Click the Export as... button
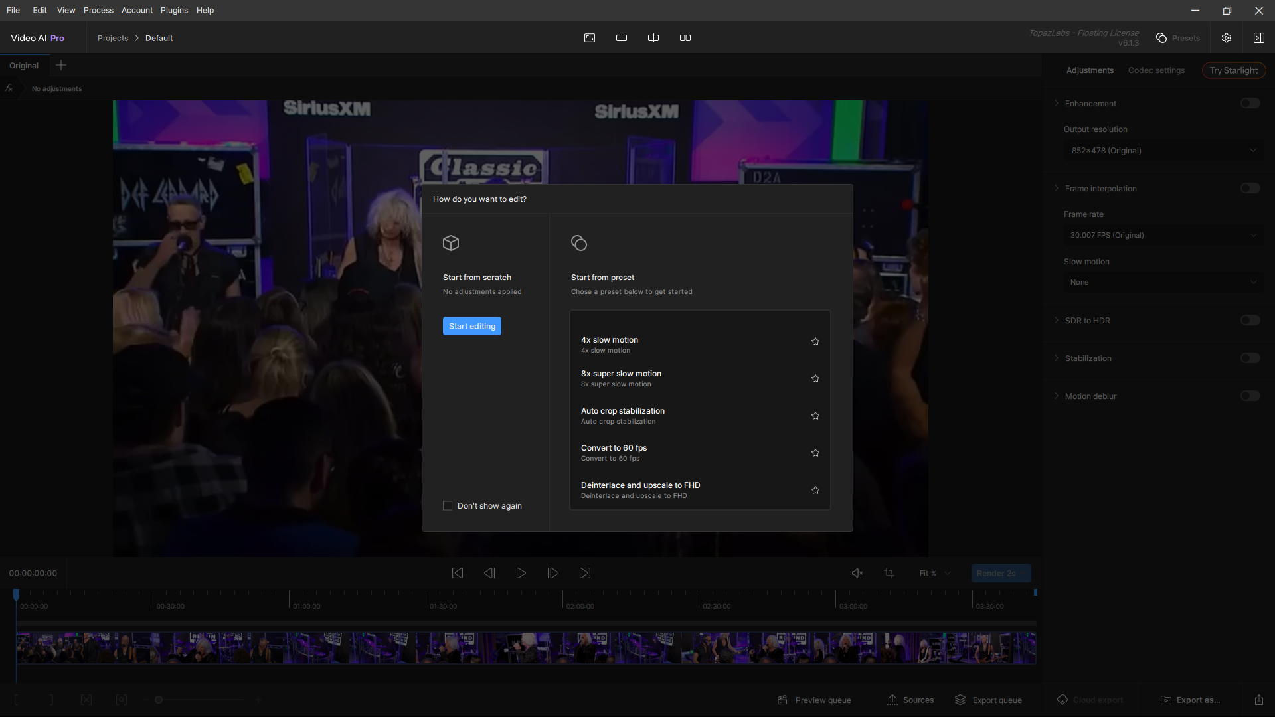Viewport: 1275px width, 717px height. (1190, 700)
